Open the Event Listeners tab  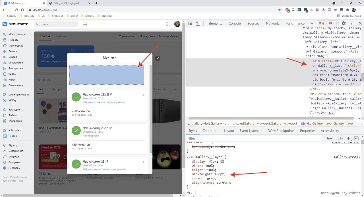(x=251, y=131)
